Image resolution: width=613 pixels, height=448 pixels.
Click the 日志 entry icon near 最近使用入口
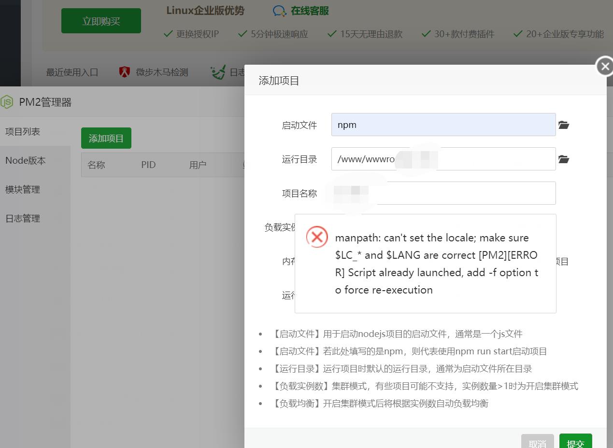(218, 71)
